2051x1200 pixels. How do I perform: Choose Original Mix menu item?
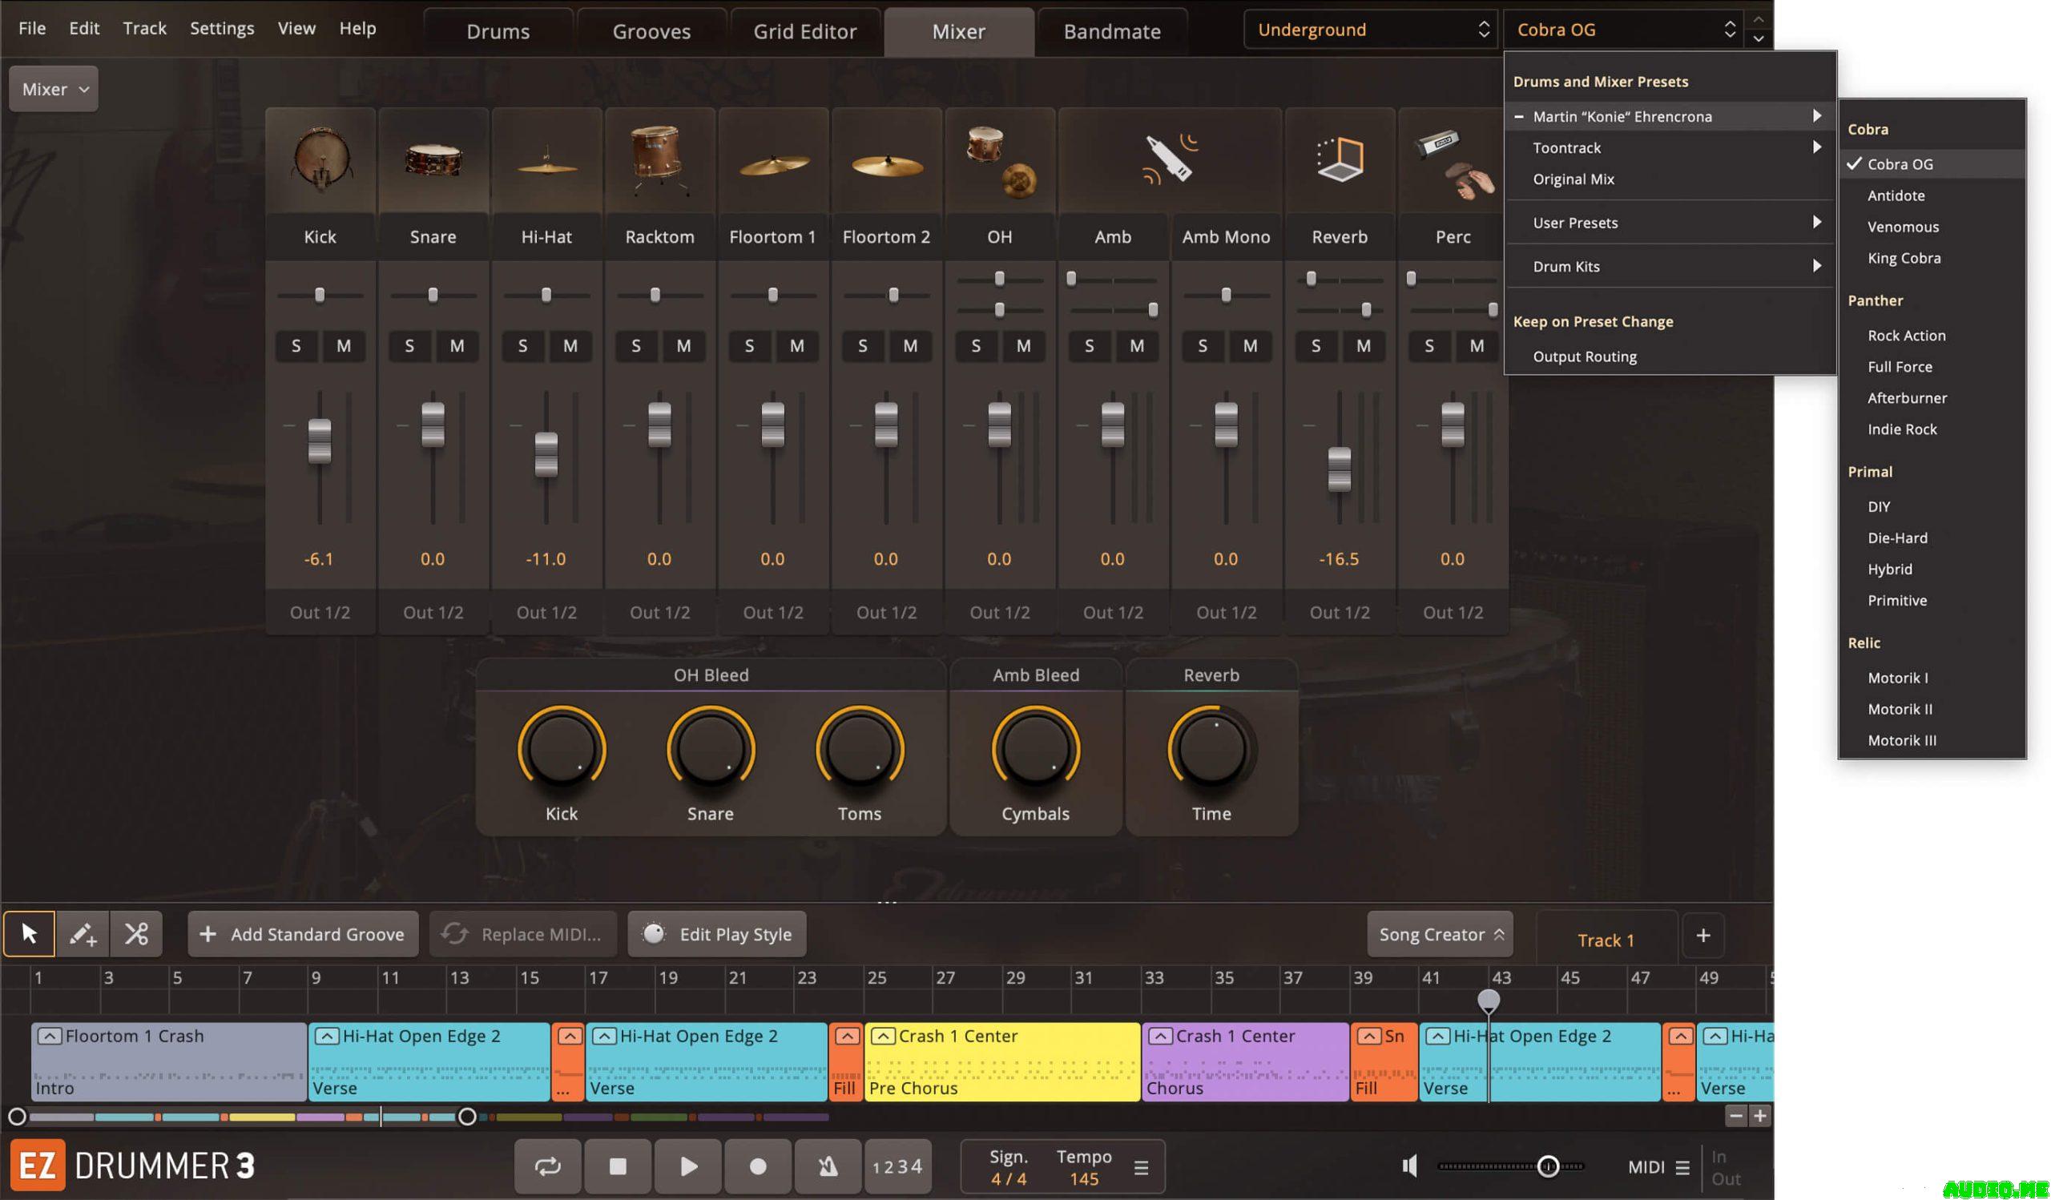point(1670,179)
